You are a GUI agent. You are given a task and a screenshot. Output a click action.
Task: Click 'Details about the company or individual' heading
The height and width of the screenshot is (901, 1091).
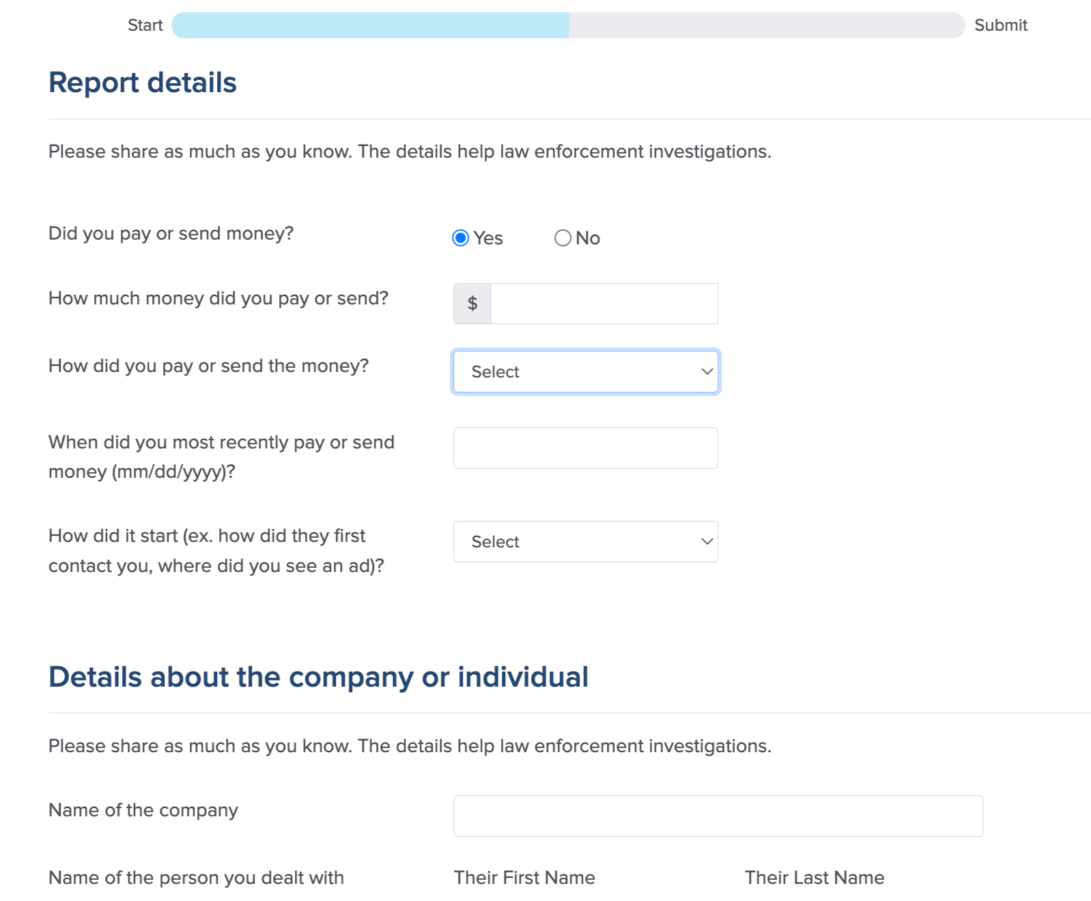(x=319, y=677)
